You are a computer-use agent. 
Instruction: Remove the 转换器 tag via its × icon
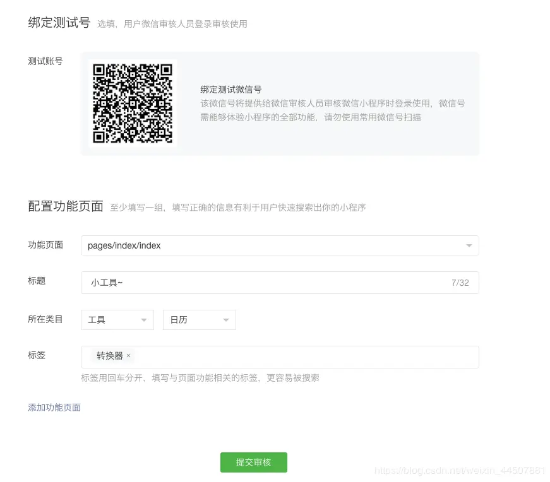[128, 356]
